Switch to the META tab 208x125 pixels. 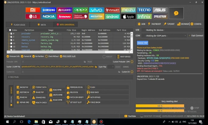[x=41, y=25]
